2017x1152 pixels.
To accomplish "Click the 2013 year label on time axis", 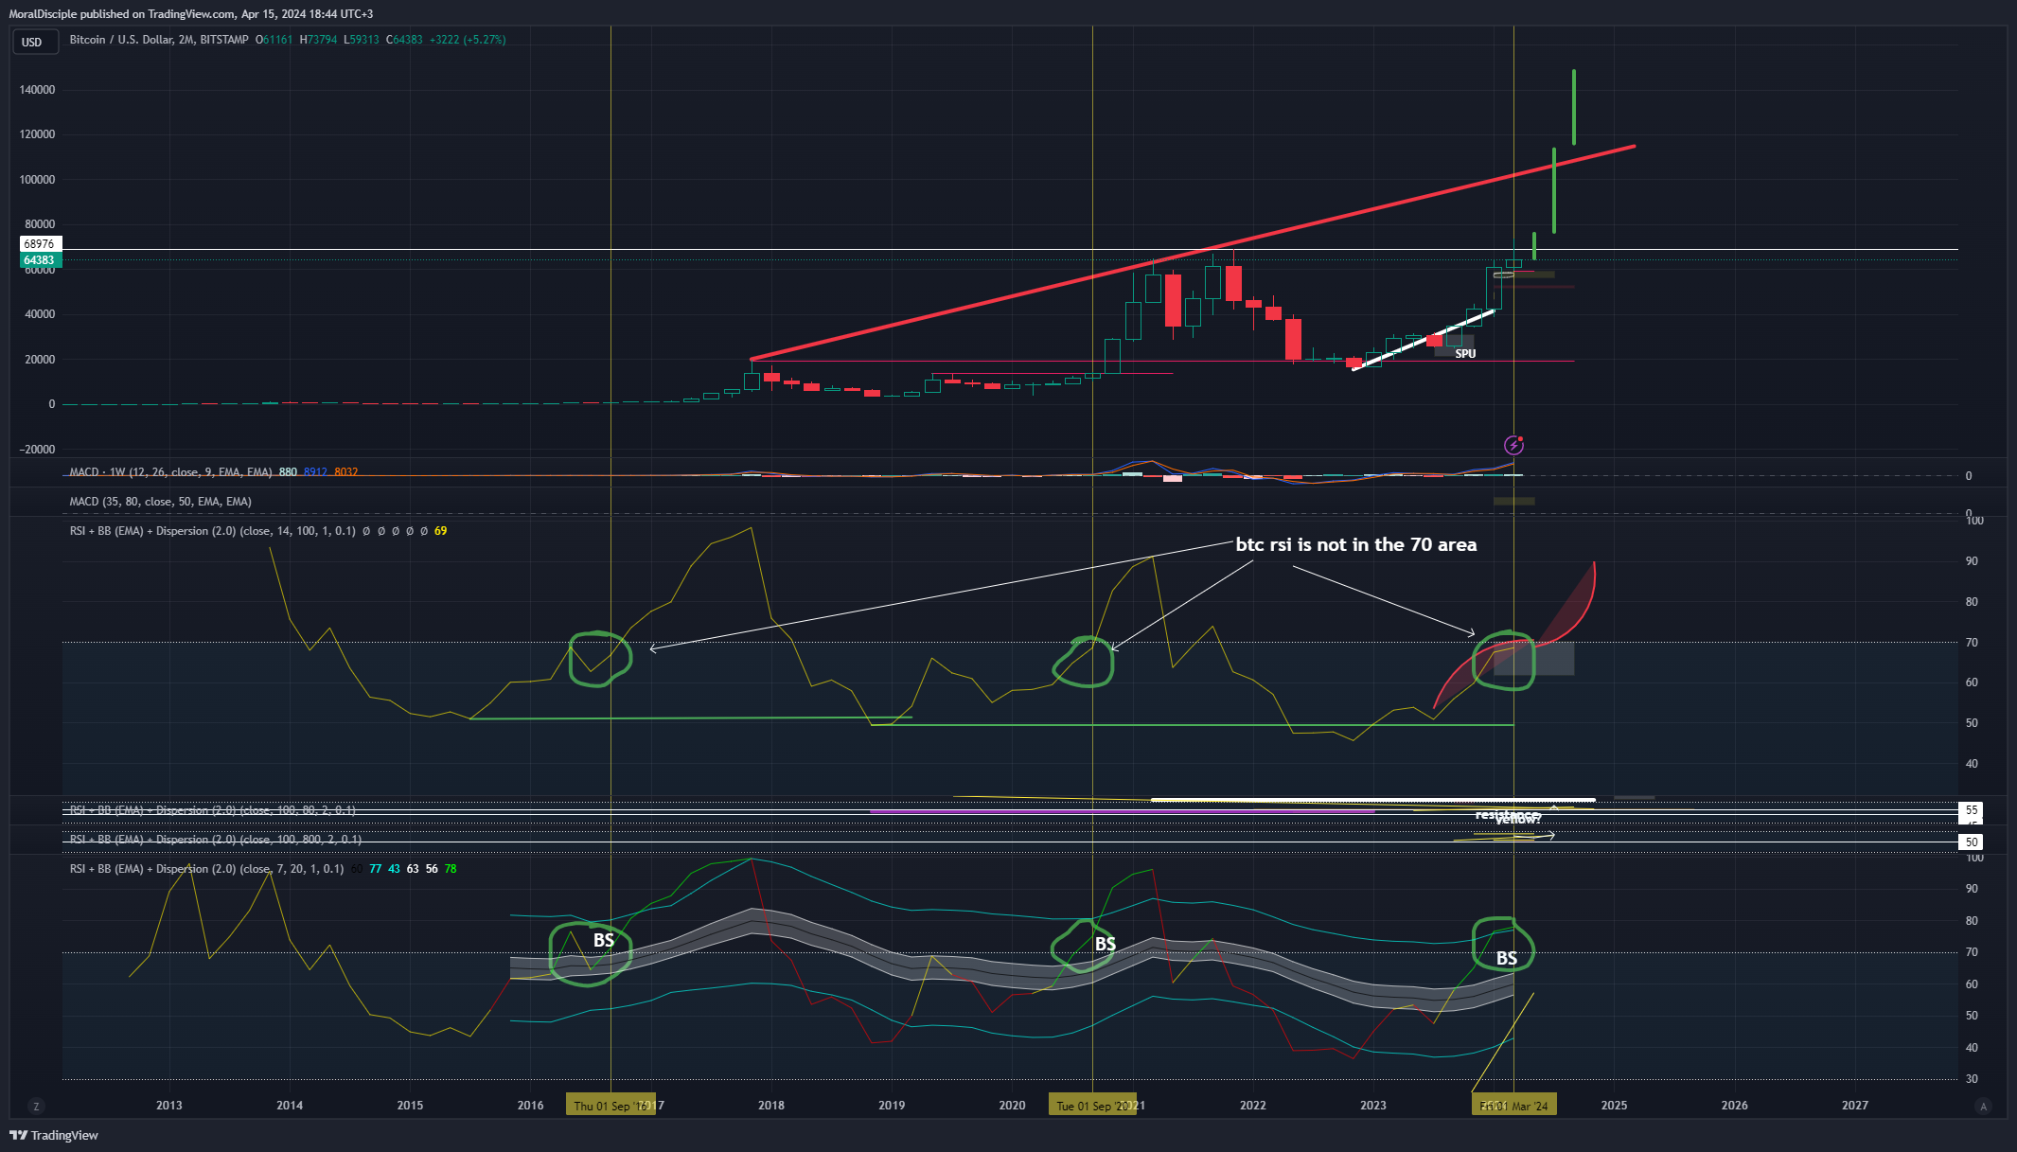I will [x=169, y=1106].
